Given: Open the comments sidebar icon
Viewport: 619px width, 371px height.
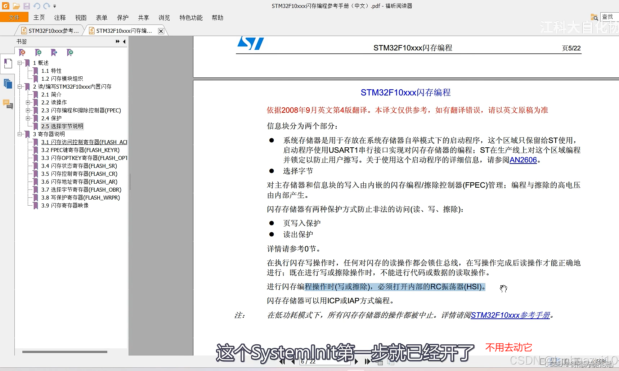Looking at the screenshot, I should click(8, 104).
